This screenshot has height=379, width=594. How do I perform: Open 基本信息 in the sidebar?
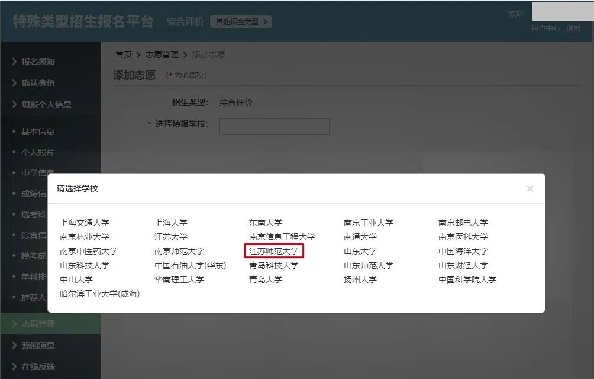37,131
